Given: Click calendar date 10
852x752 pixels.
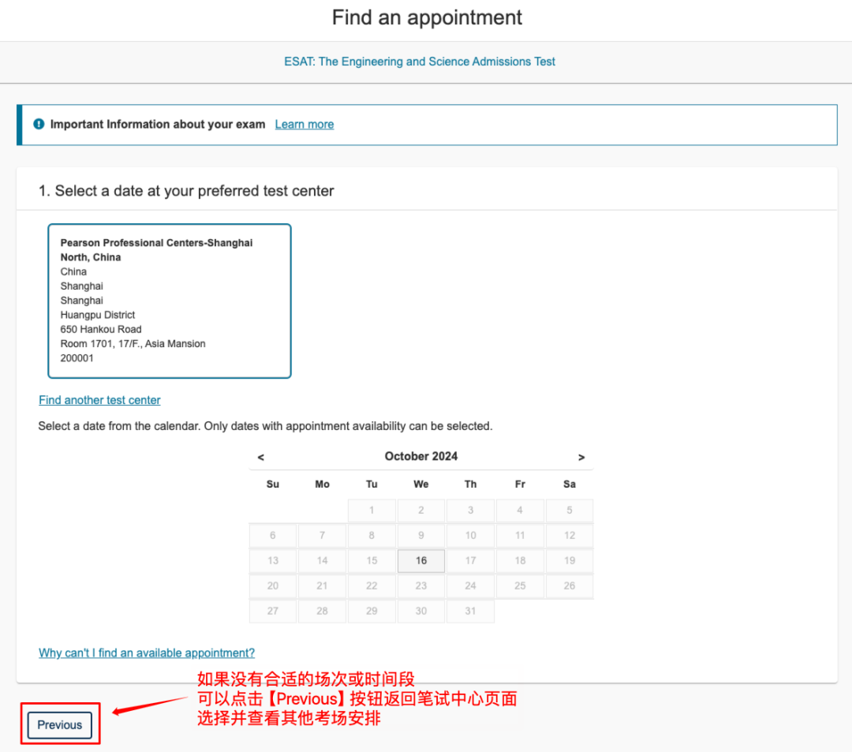Looking at the screenshot, I should click(x=470, y=535).
